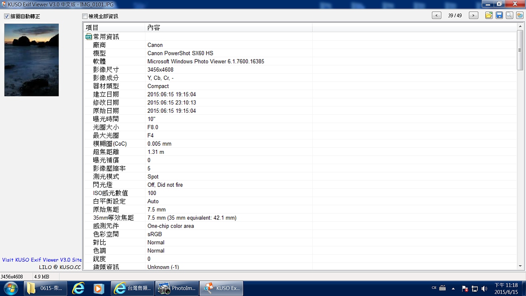Open the Action Center flag icon

pos(465,288)
